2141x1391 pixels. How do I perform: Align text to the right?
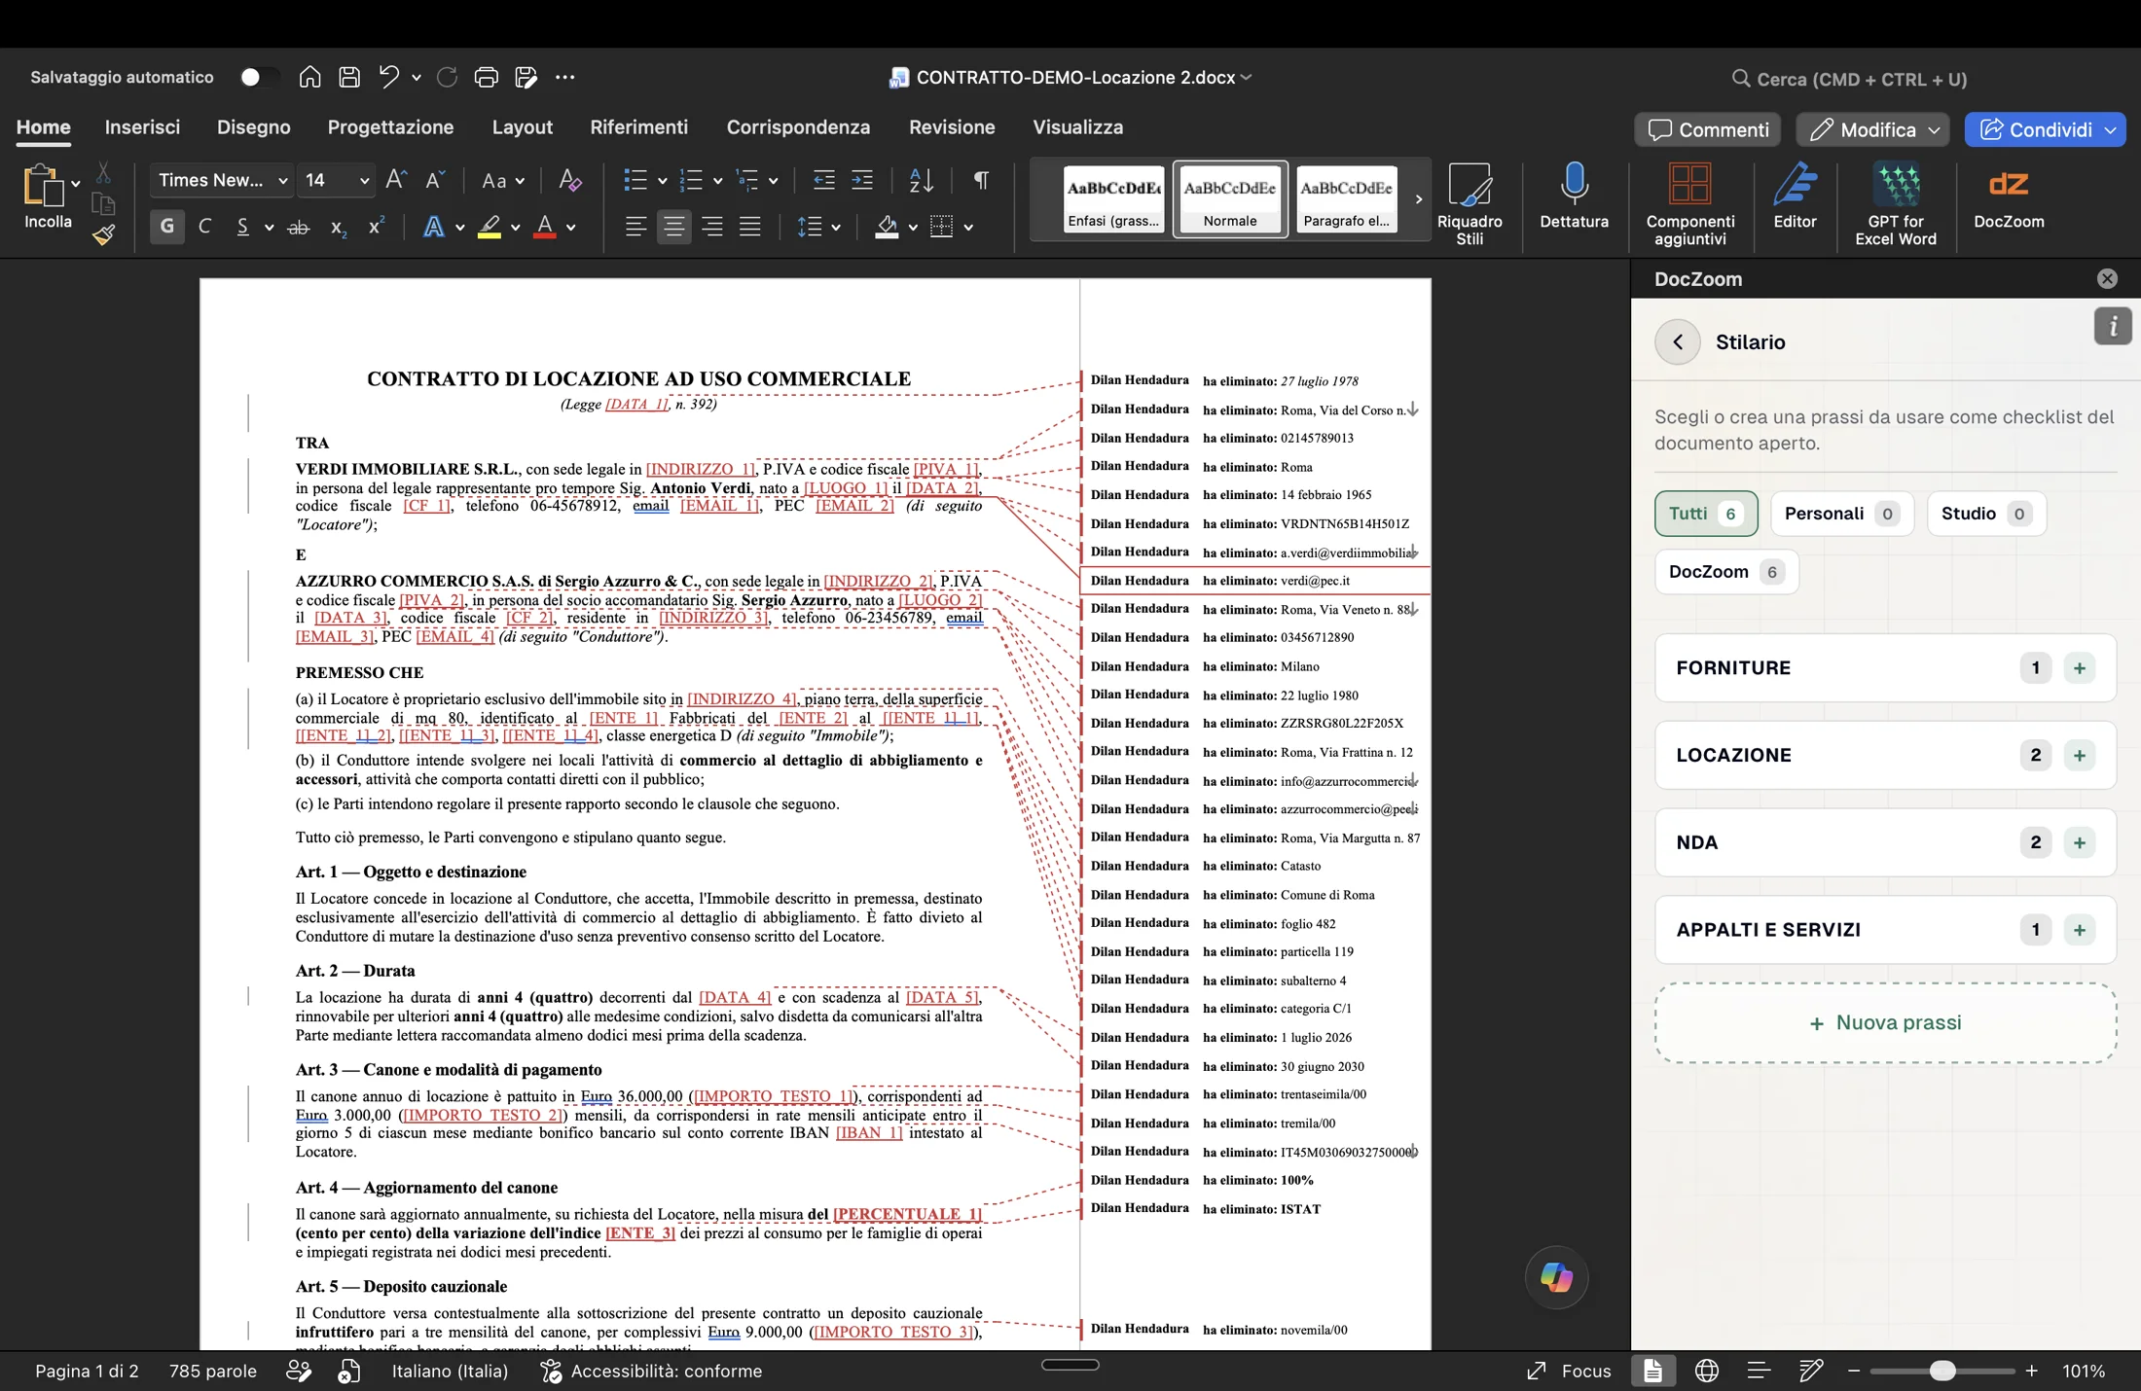(712, 227)
